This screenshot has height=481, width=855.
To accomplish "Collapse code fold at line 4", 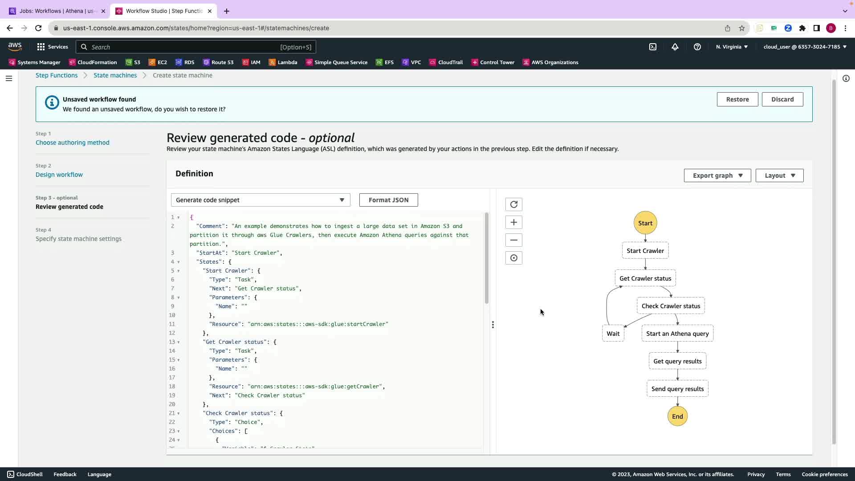I will point(179,262).
